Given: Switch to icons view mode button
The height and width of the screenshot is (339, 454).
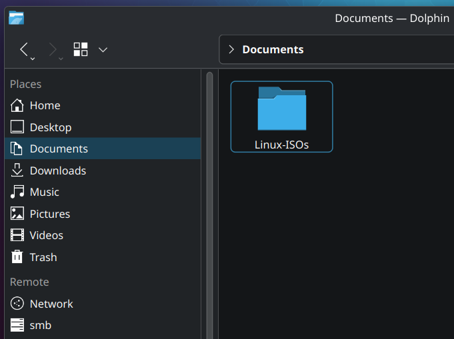Looking at the screenshot, I should (81, 49).
